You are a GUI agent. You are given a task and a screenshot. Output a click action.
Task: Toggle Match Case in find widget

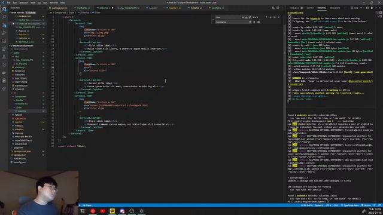click(x=242, y=17)
